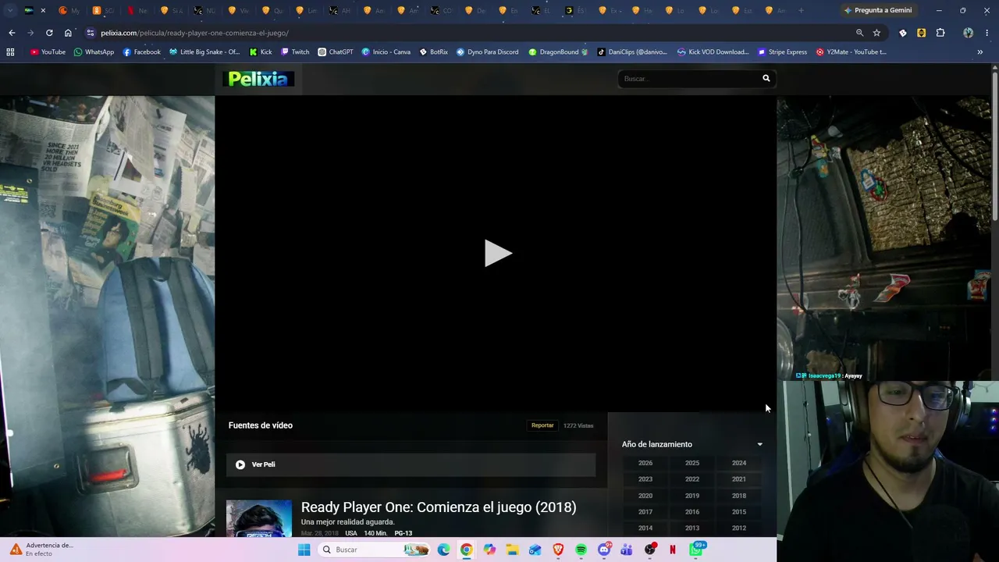
Task: Open the Advertencia de... weather alert widget
Action: point(41,550)
